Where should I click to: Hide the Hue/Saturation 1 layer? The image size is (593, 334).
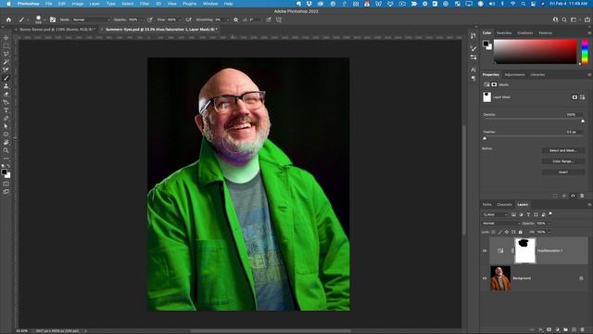pyautogui.click(x=485, y=250)
